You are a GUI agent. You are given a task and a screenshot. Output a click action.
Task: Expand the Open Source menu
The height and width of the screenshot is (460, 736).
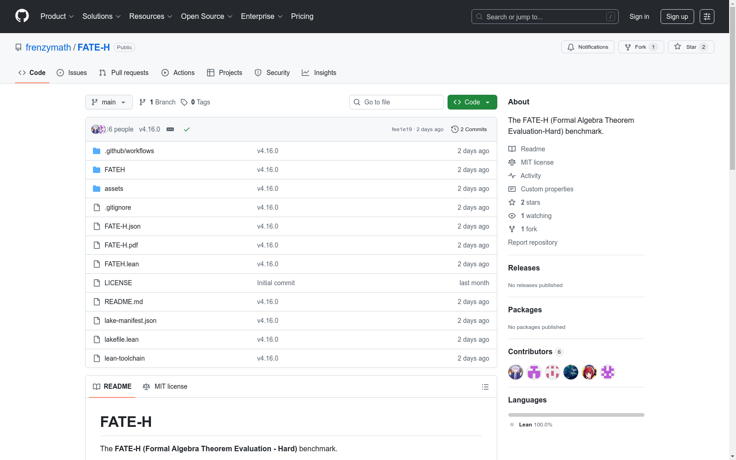207,17
